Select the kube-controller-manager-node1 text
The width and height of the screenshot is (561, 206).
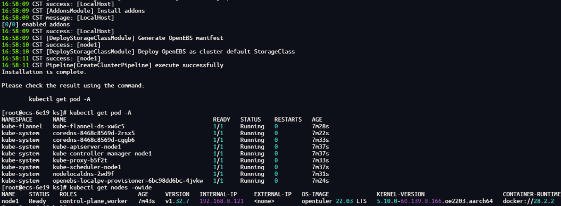coord(102,153)
